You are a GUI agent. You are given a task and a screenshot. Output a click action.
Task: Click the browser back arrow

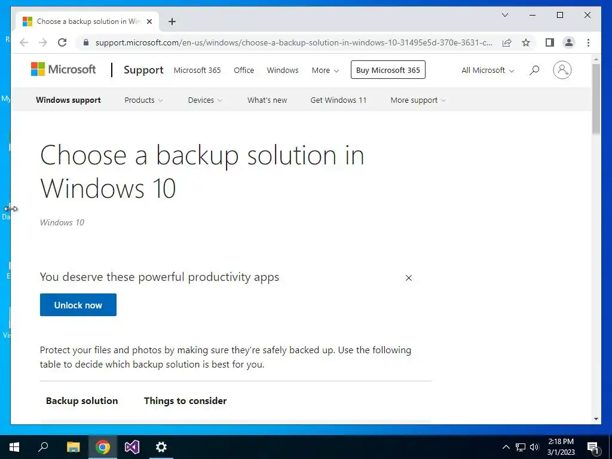point(24,42)
